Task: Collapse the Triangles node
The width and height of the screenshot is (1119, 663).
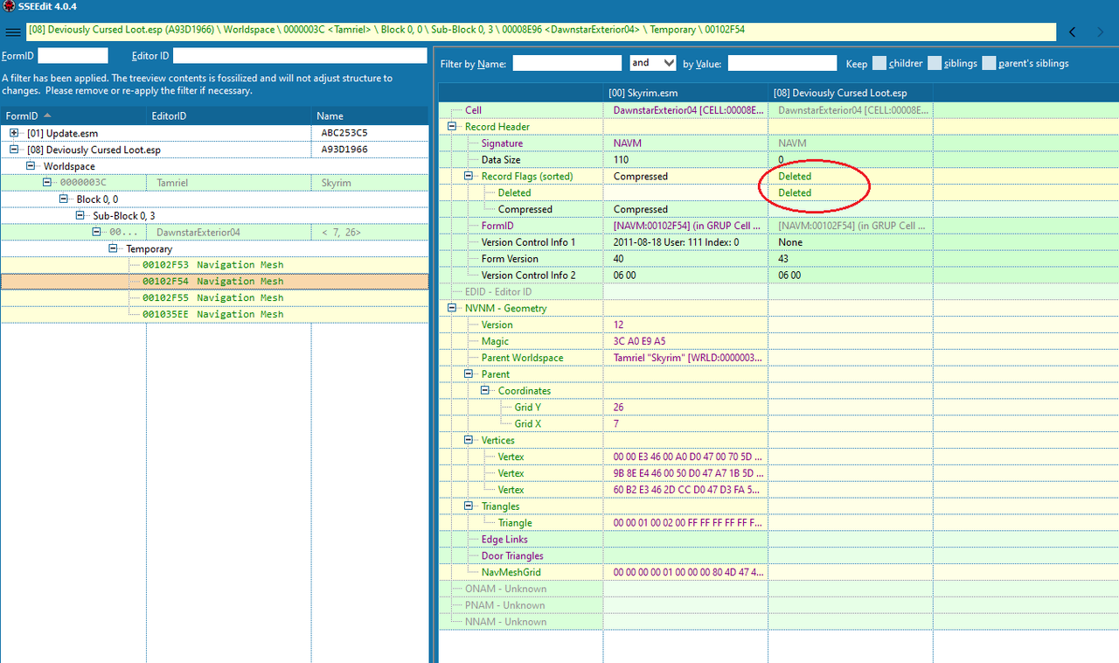Action: coord(469,506)
